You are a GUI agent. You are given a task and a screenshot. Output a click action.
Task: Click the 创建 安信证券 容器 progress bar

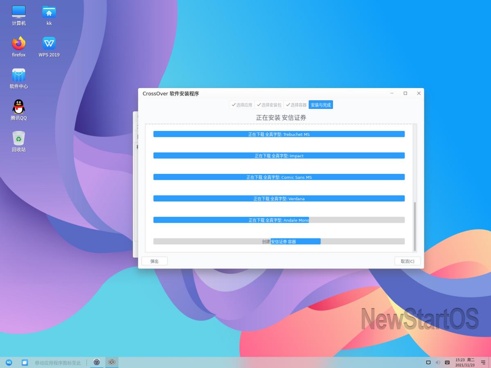click(279, 242)
